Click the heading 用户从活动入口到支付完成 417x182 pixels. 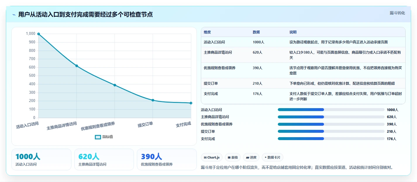[85, 15]
